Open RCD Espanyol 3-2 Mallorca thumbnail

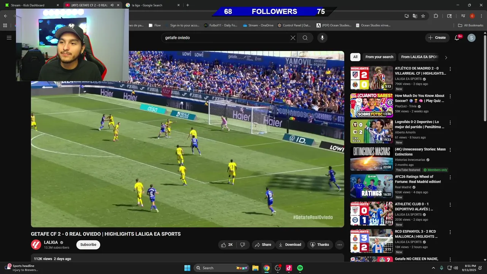371,241
